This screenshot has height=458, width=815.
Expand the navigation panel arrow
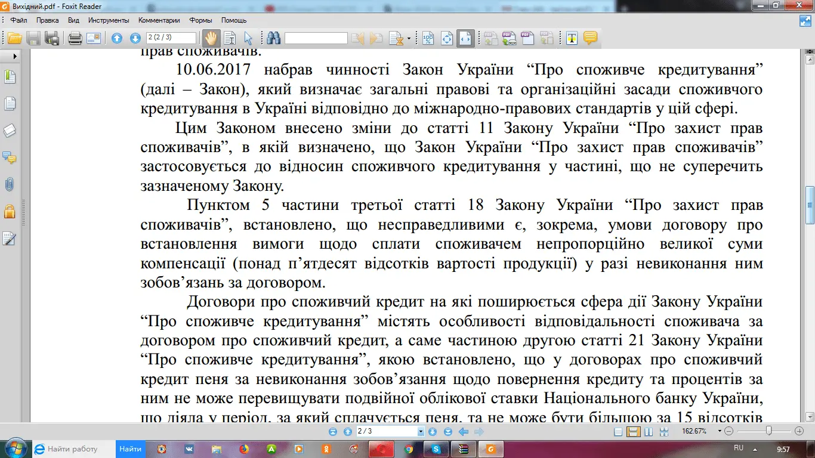tap(16, 56)
